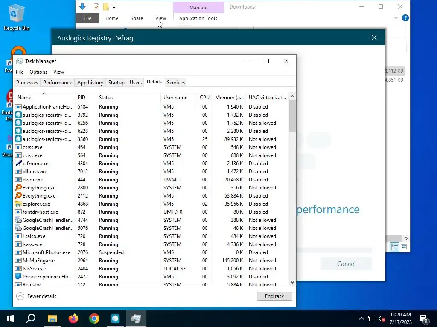
Task: Select auslogics-registry process icon with PID 3360
Action: (x=18, y=139)
